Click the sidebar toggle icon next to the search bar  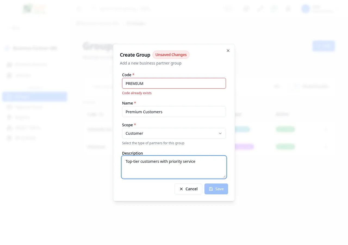[x=79, y=9]
